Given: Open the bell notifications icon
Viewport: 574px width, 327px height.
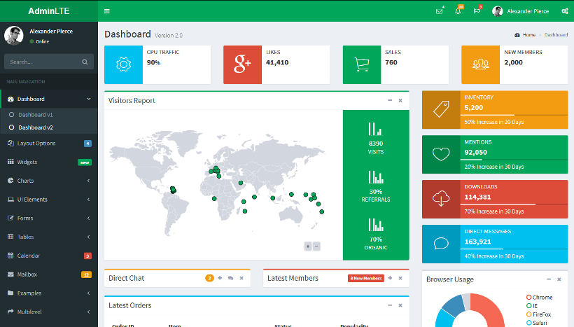Looking at the screenshot, I should pyautogui.click(x=458, y=11).
